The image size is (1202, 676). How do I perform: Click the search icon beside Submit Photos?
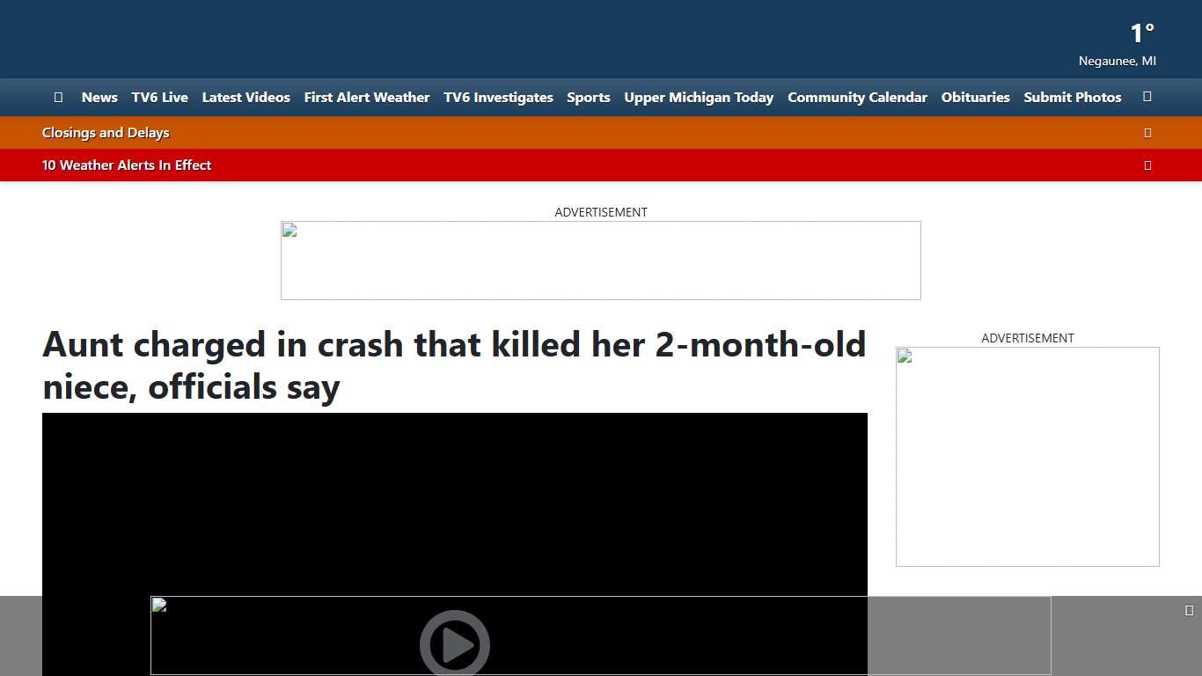pyautogui.click(x=1147, y=97)
